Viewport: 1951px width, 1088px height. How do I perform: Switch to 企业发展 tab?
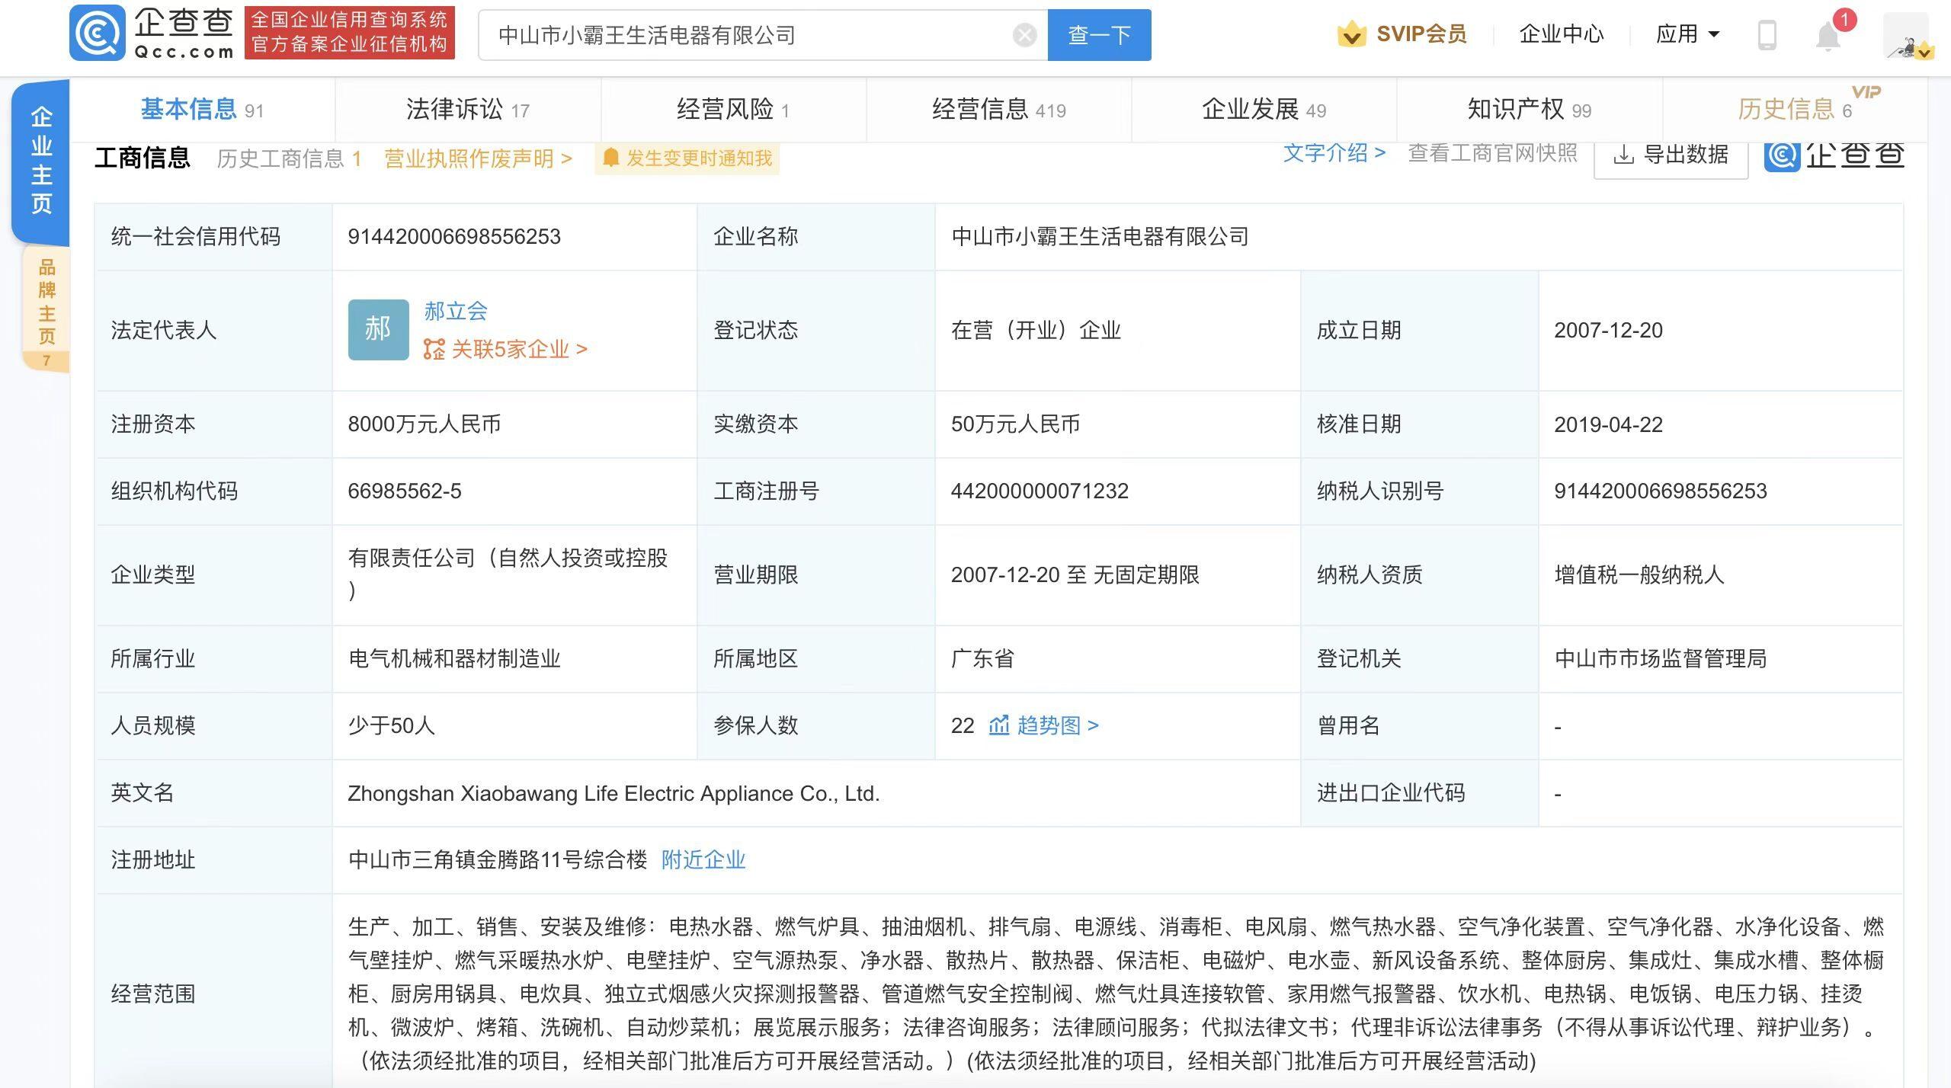point(1264,110)
